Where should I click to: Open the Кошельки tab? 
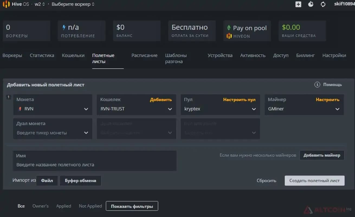(73, 55)
